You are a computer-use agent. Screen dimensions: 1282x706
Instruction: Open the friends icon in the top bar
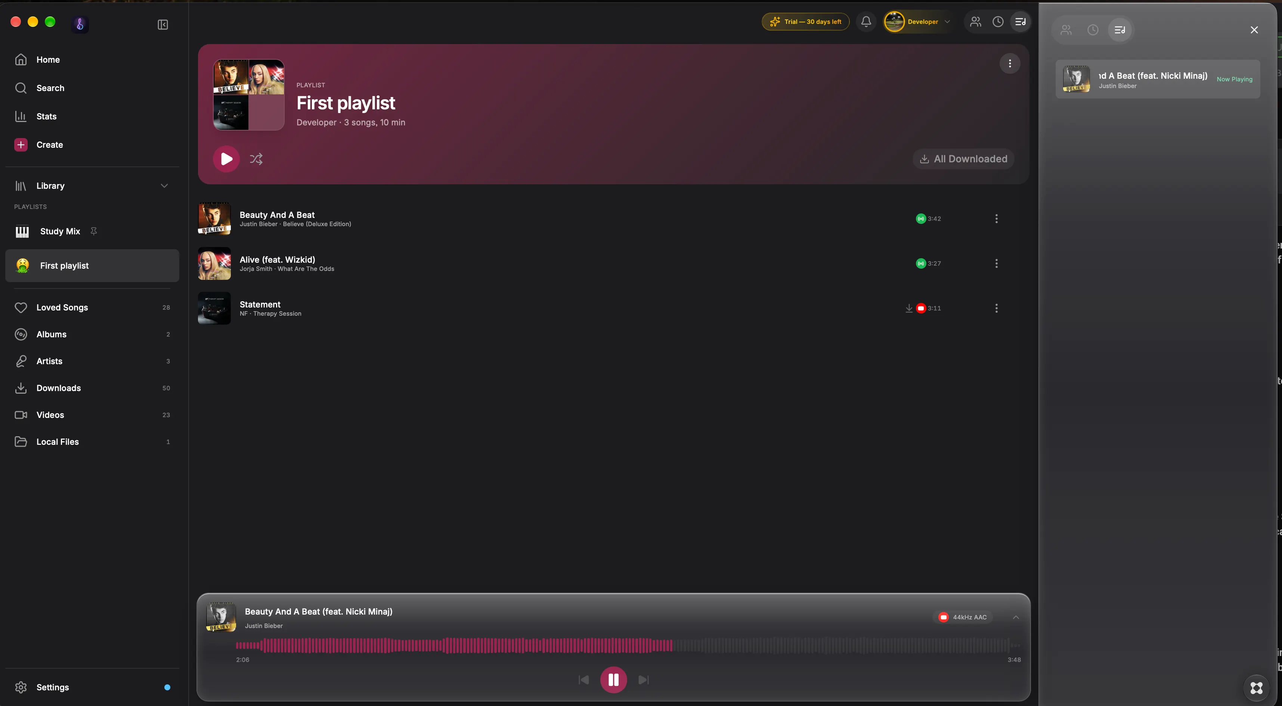point(975,21)
